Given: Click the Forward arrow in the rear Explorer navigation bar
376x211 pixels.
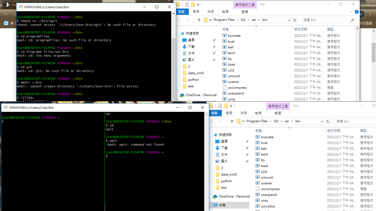Looking at the screenshot, I should [187, 20].
